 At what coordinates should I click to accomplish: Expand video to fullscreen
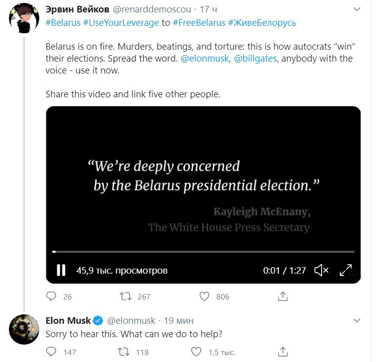coord(345,270)
